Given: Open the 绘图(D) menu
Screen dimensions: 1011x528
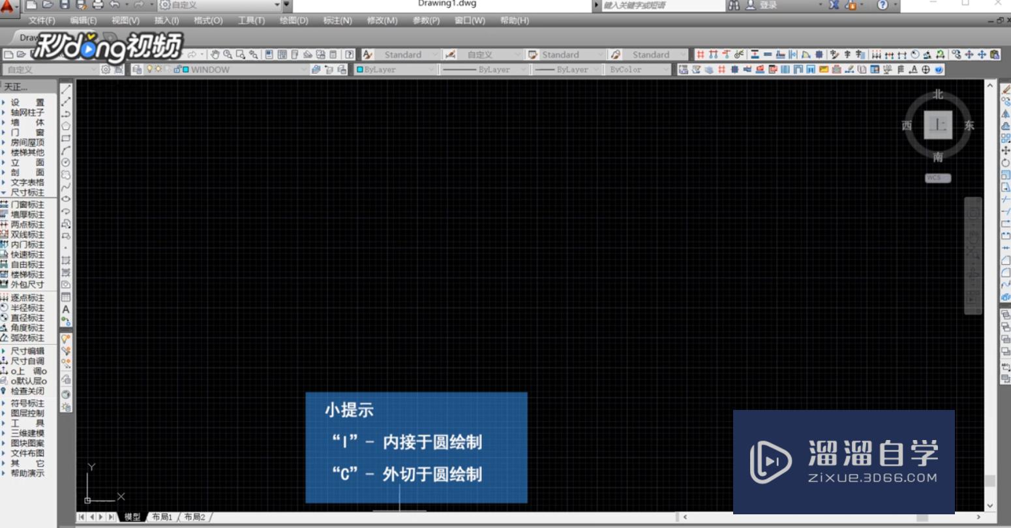Looking at the screenshot, I should click(294, 20).
